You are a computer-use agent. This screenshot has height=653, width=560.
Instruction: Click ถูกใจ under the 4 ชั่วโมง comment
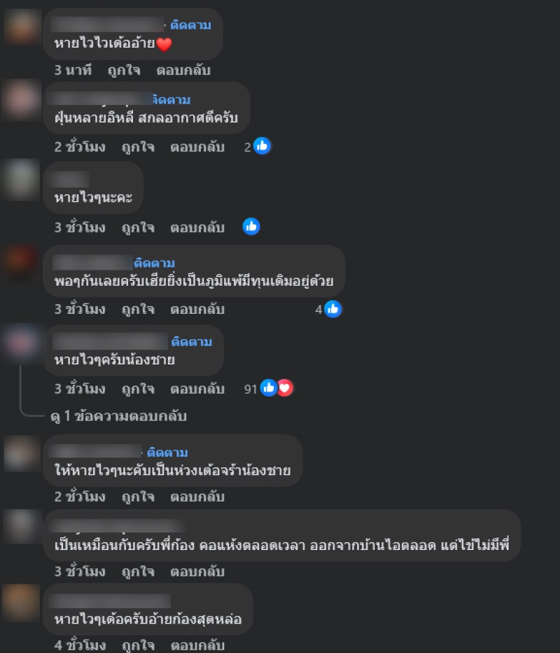tap(138, 645)
